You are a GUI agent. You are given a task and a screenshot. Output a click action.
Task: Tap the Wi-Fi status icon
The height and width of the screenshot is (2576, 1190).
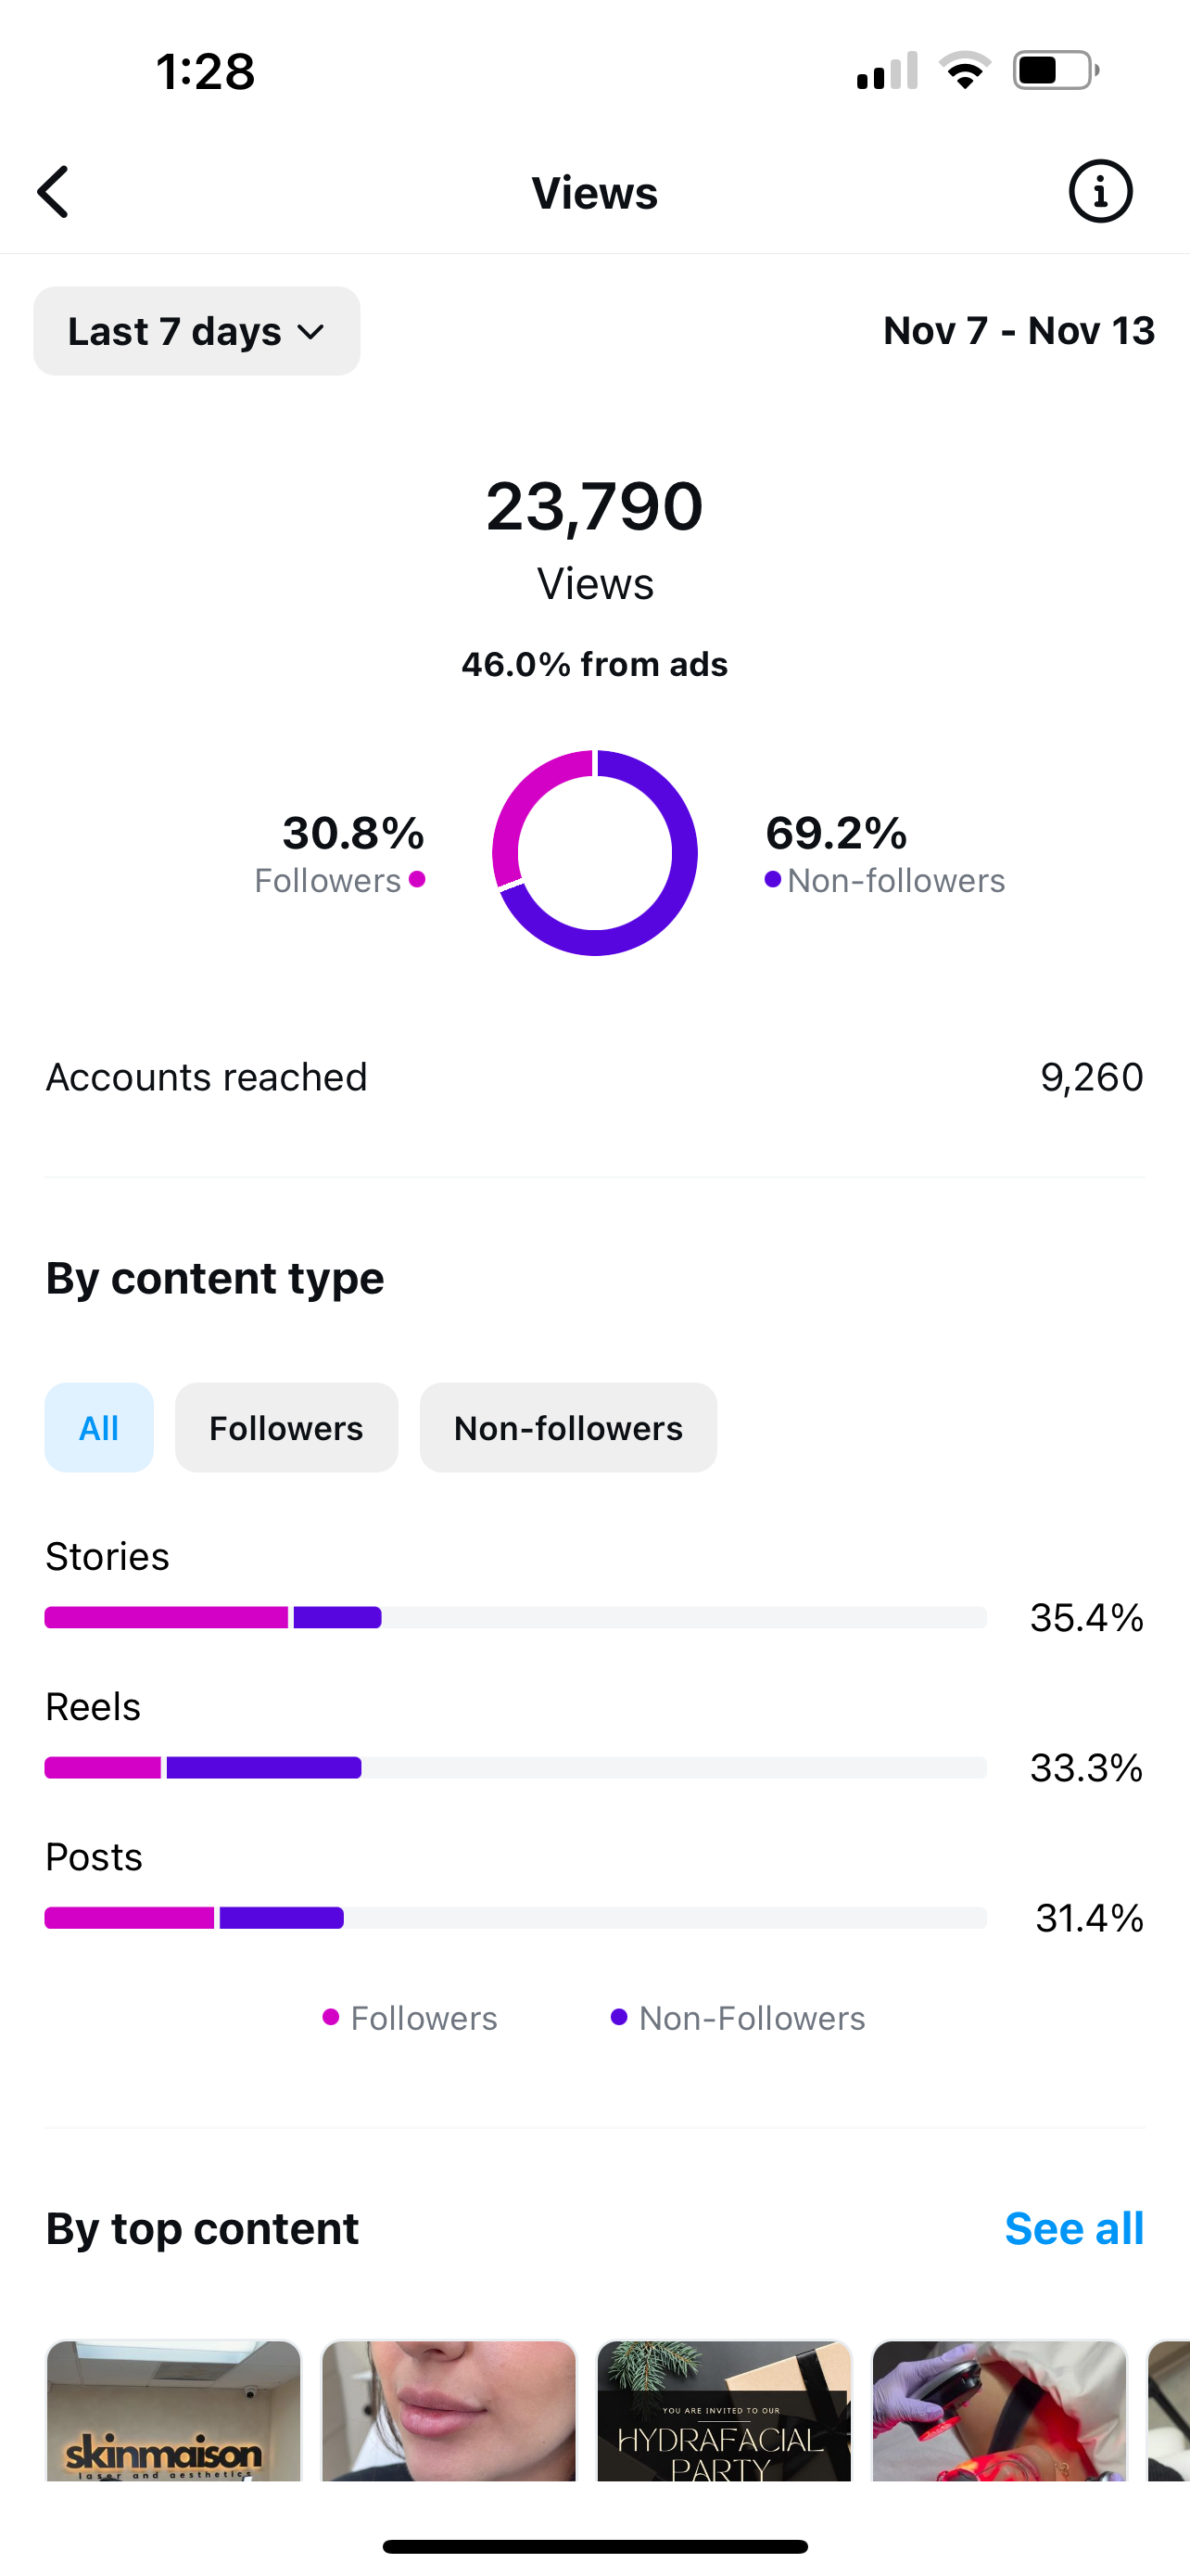tap(964, 71)
